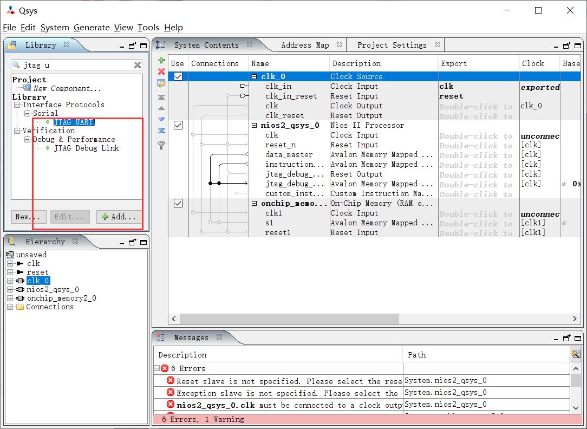Viewport: 587px width, 429px height.
Task: Open the Edit menu
Action: 28,27
